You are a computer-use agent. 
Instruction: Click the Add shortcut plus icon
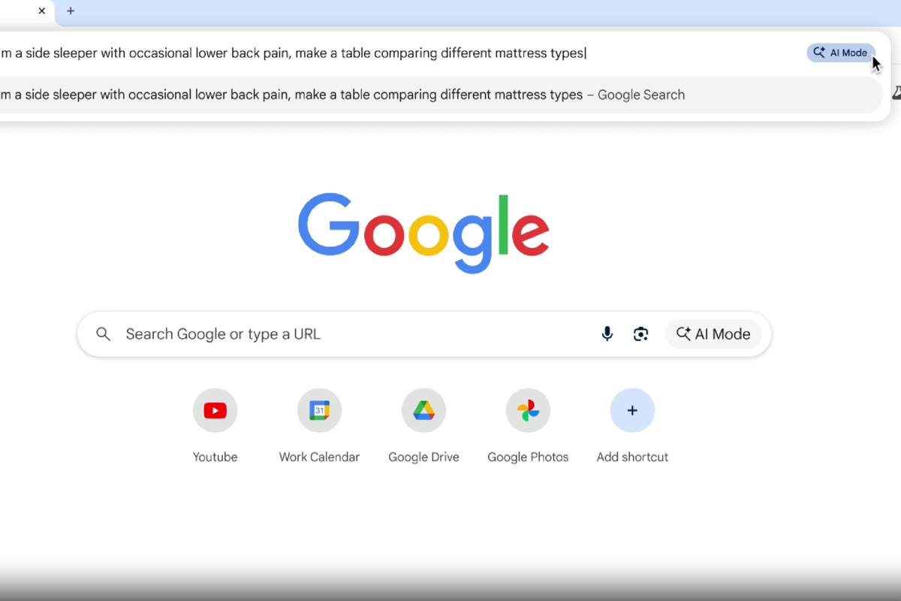tap(632, 410)
